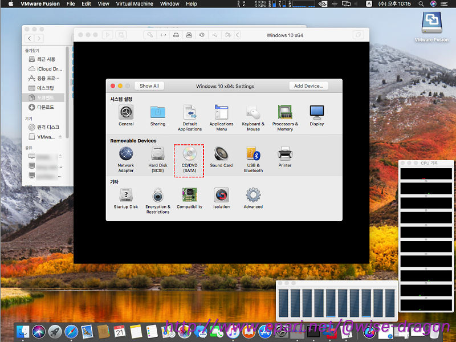Viewport: 456px width, 342px height.
Task: Open Keyboard & Mouse settings
Action: tap(253, 118)
